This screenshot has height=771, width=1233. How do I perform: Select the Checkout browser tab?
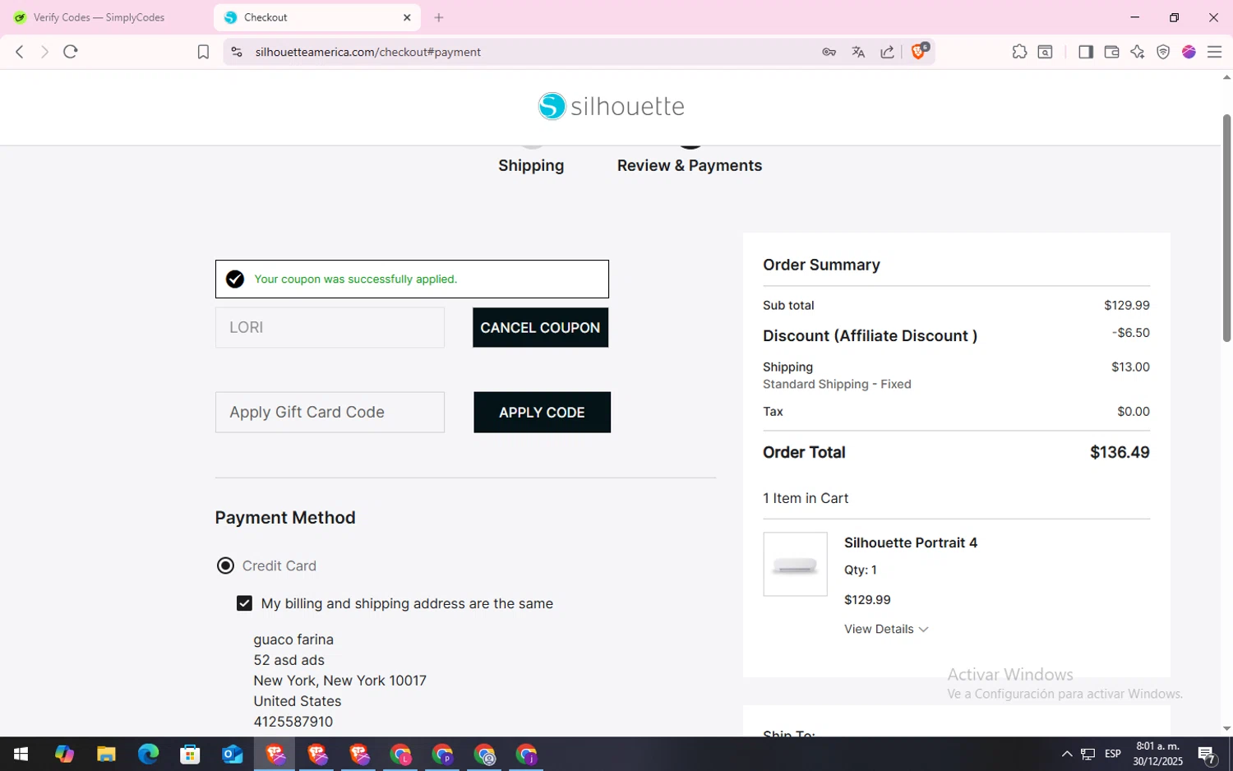coord(317,17)
